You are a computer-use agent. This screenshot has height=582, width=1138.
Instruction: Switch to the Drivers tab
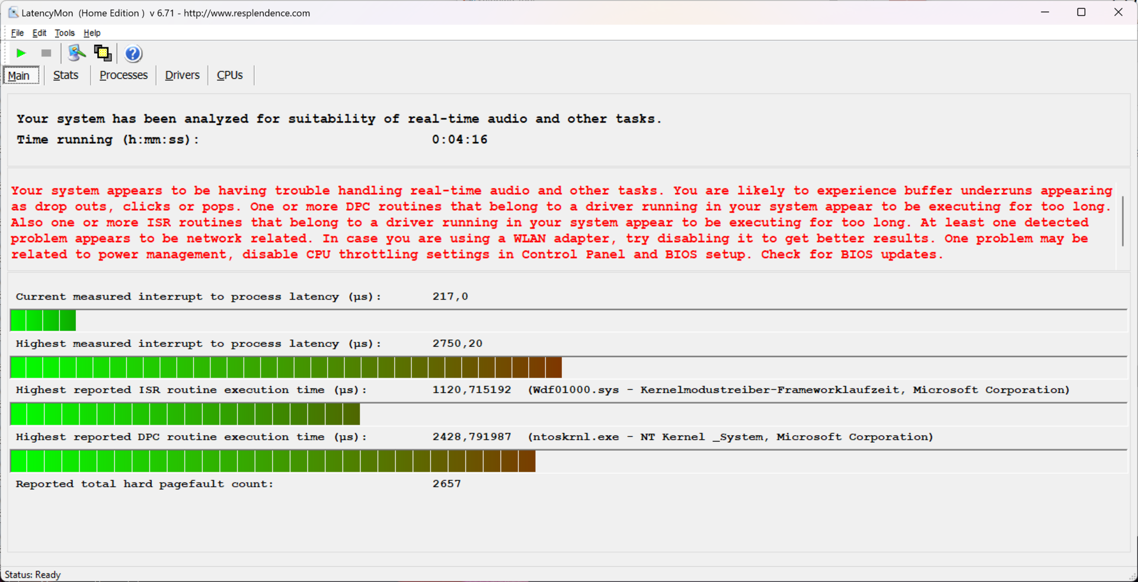(x=182, y=75)
